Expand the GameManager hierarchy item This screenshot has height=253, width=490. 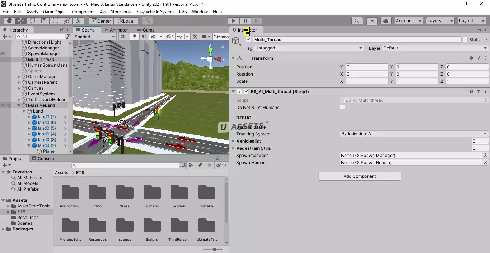click(x=19, y=77)
